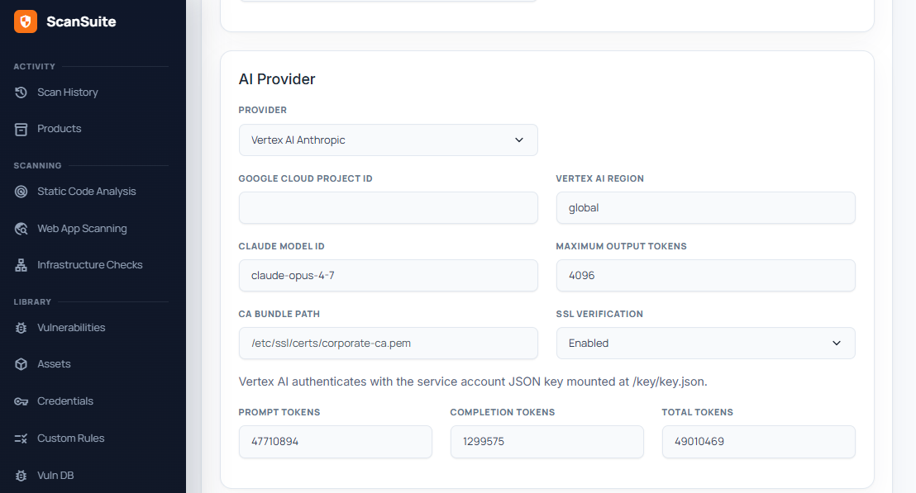
Task: Click the service account JSON key note text
Action: click(473, 382)
